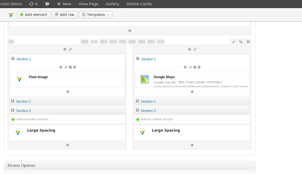Edit this row with the pencil icon
The width and height of the screenshot is (302, 174).
234,42
